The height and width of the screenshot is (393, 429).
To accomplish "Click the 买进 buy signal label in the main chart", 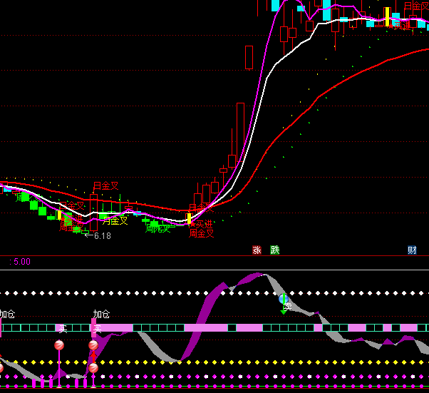I will [205, 224].
